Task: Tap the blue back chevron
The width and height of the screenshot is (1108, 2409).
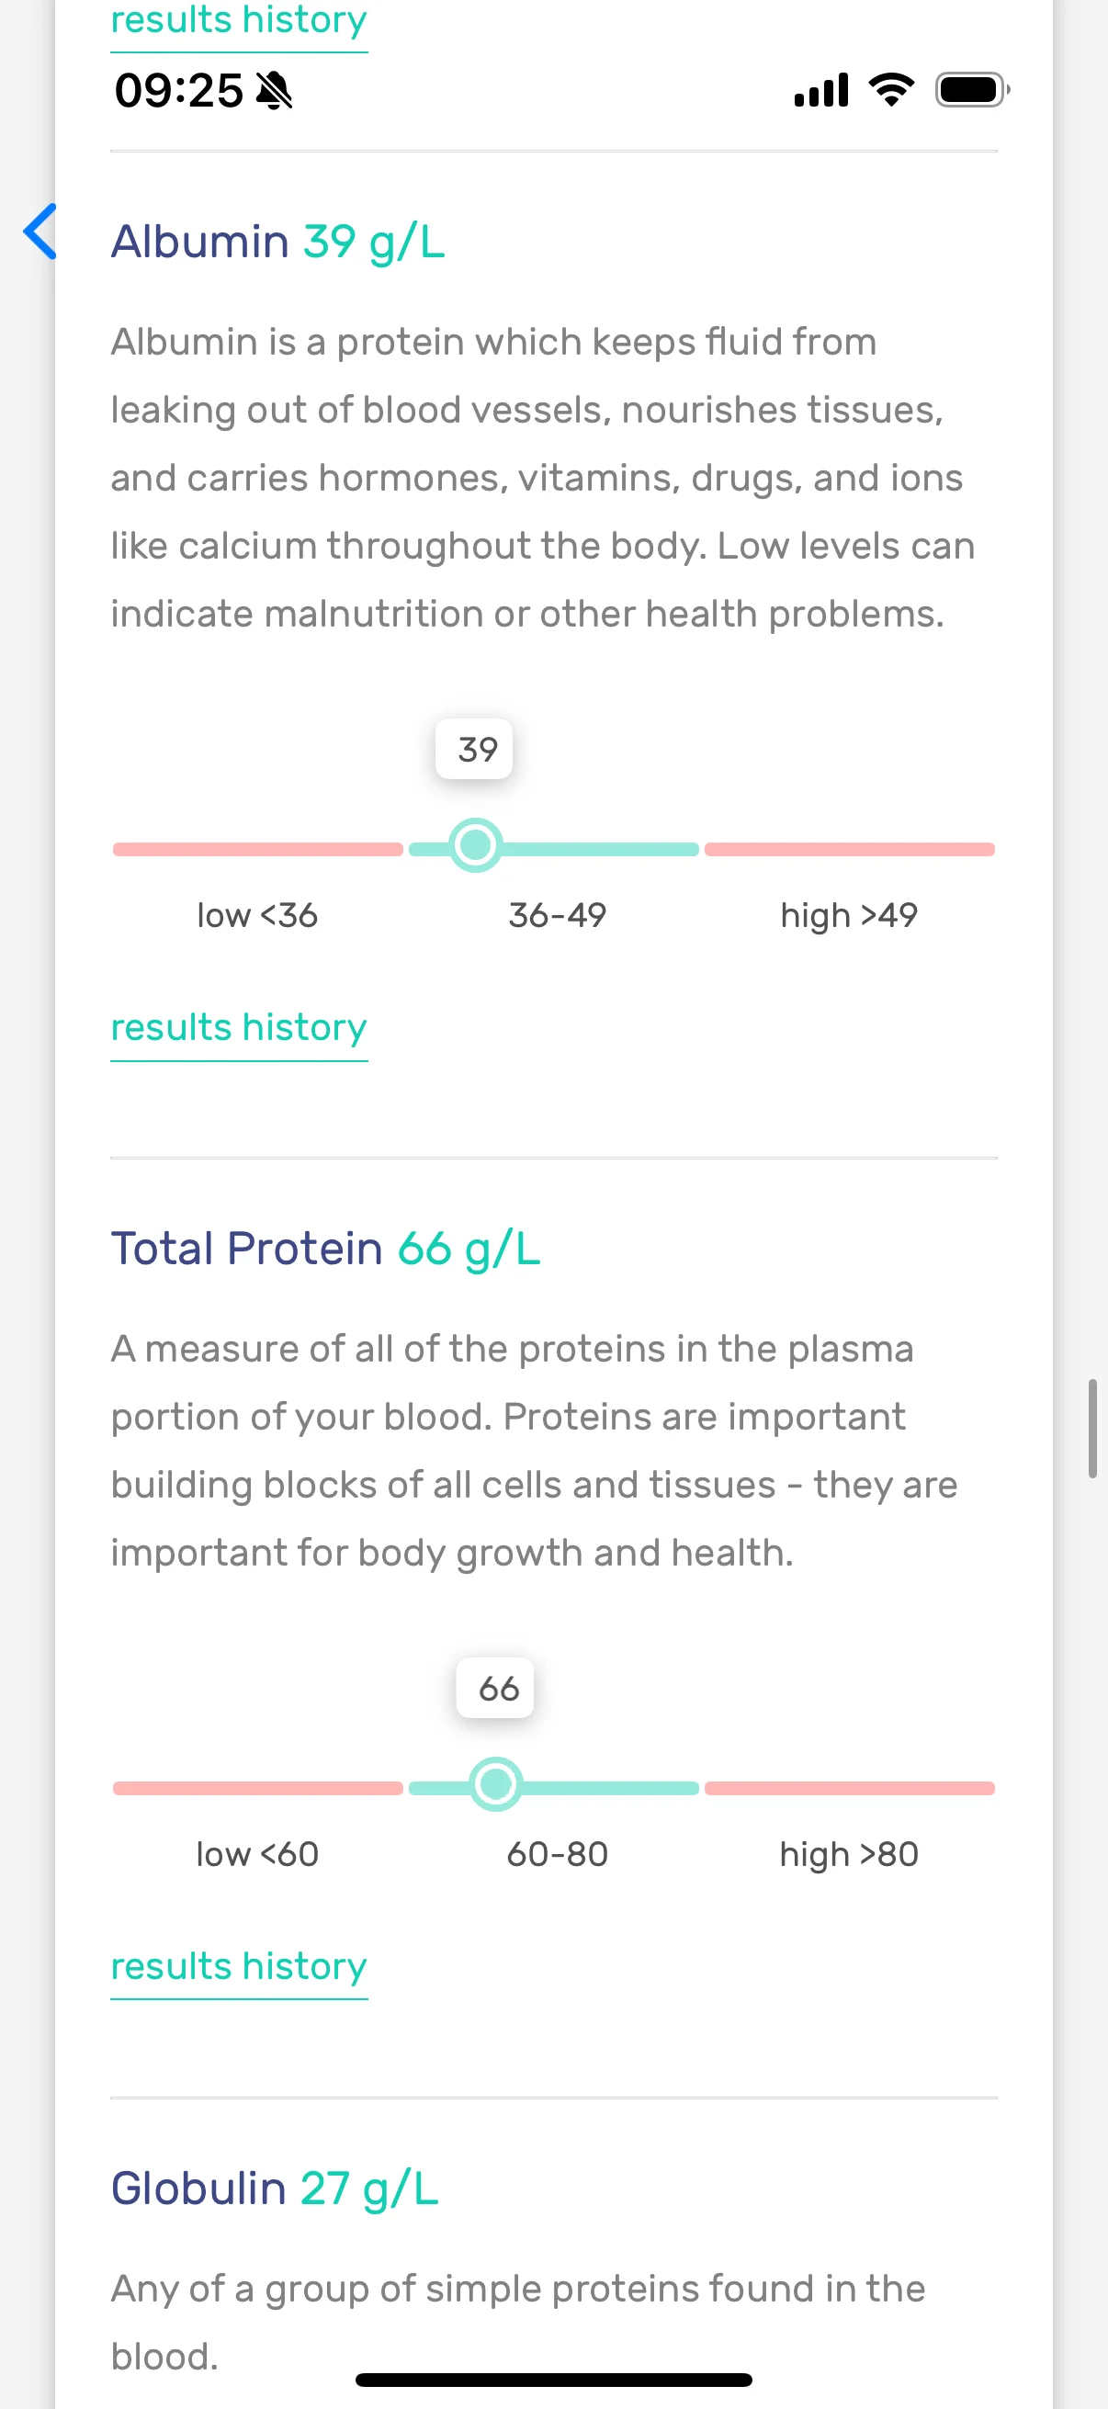Action: pyautogui.click(x=40, y=231)
